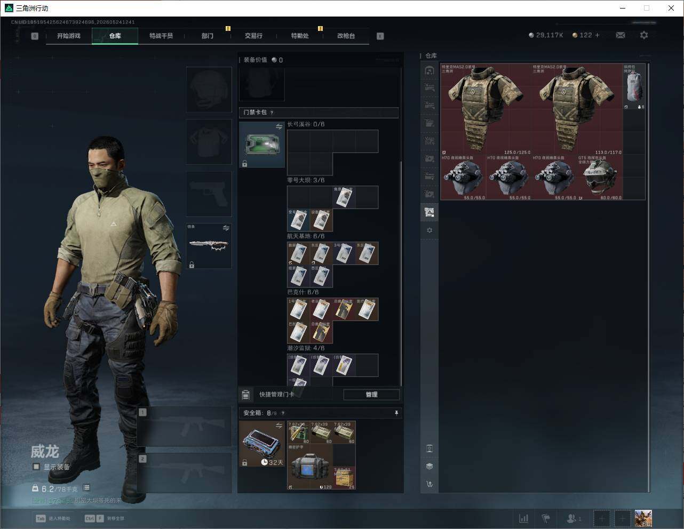
Task: Open the 部门 tab
Action: (208, 36)
